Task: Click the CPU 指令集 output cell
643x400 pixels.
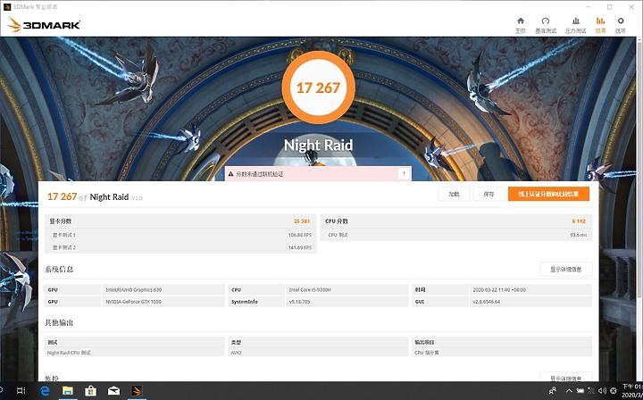Action: point(427,353)
